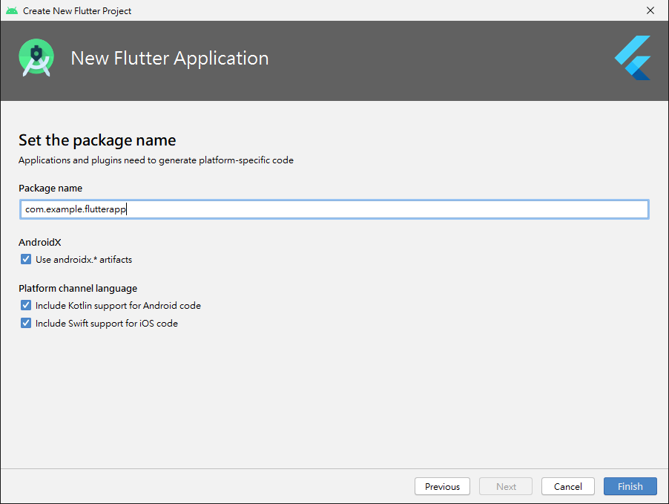Click the 'Package name' field label
Image resolution: width=669 pixels, height=504 pixels.
(50, 189)
